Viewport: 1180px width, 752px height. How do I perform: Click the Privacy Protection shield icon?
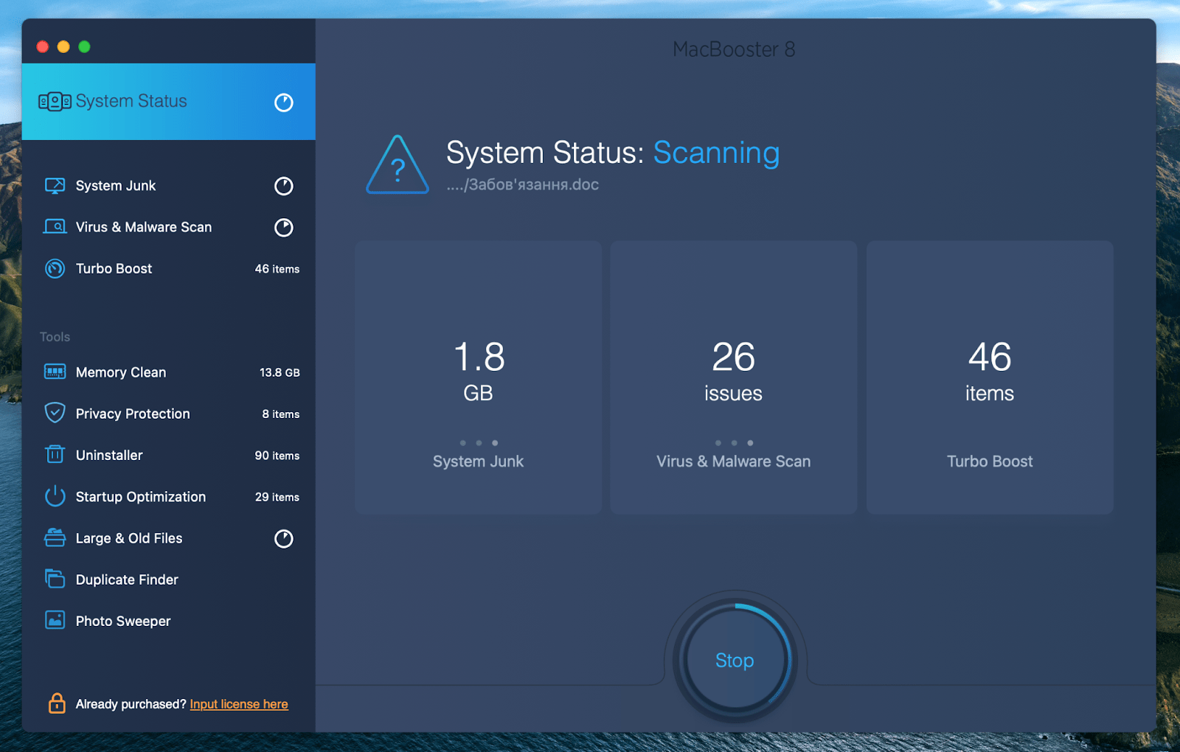coord(55,413)
